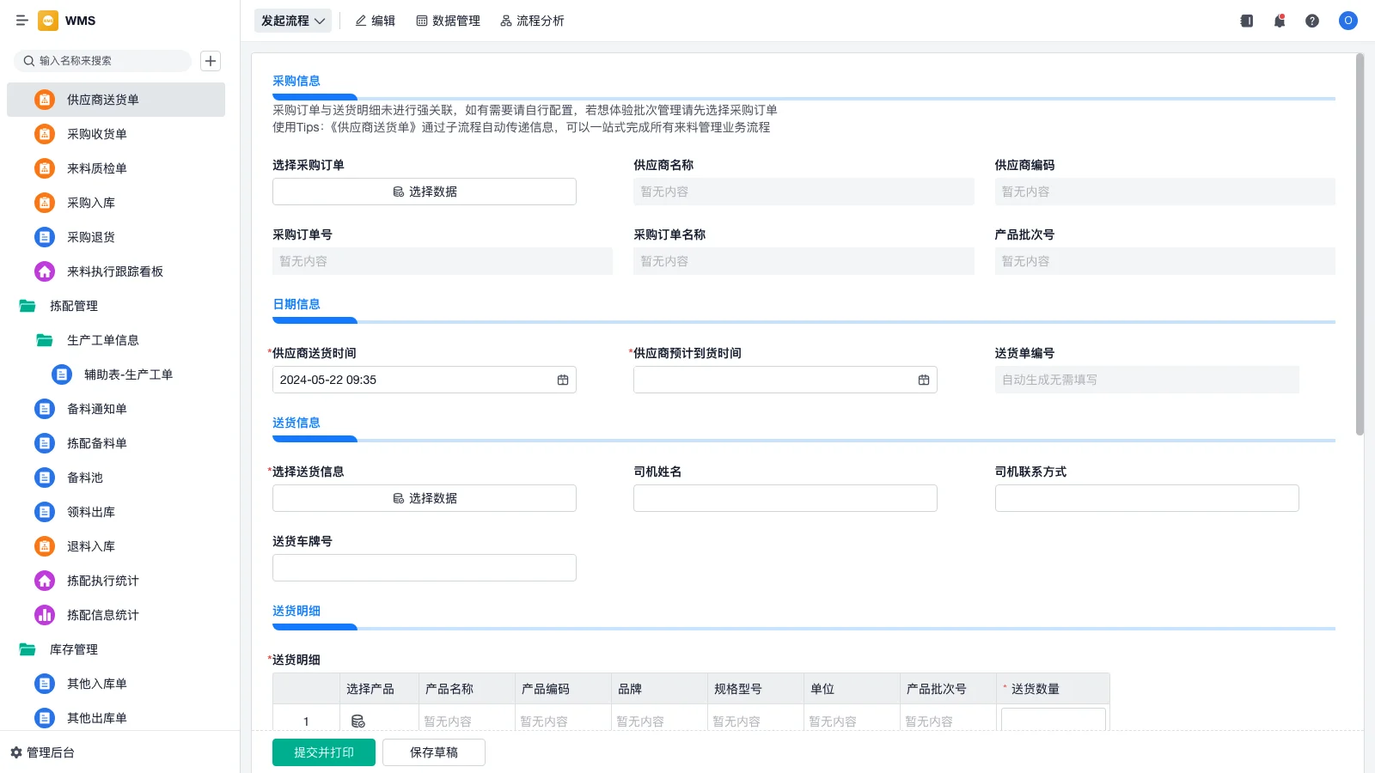
Task: Click the 送货车牌号 input field
Action: coord(425,568)
